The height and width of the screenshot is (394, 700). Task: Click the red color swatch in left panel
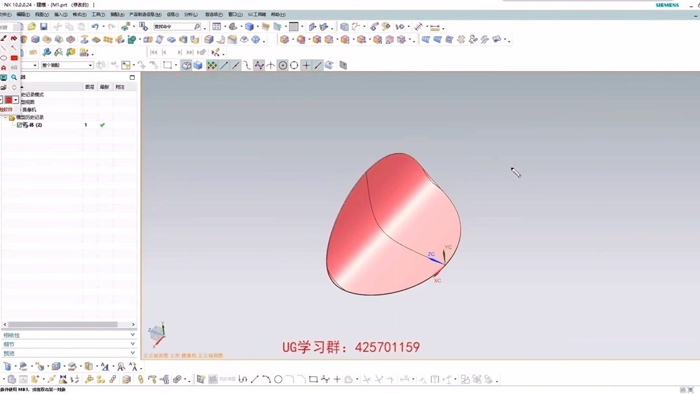[9, 99]
